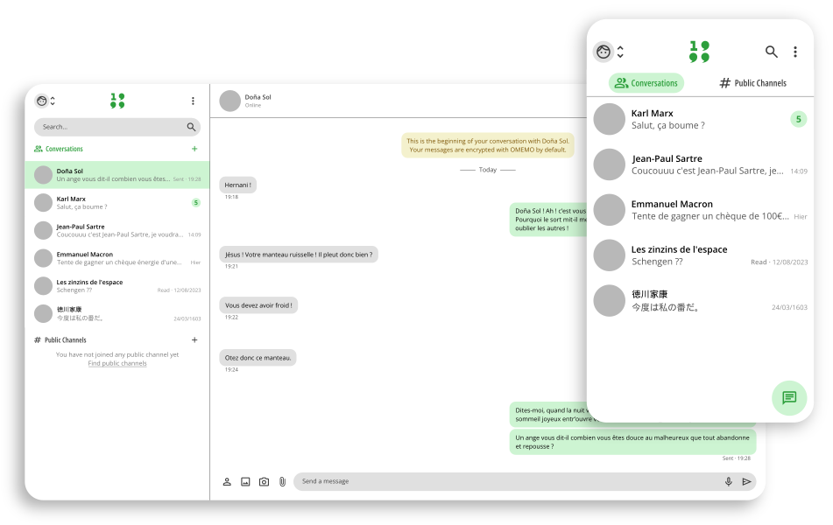Click the image gallery icon in message bar
Screen dimensions: 833x525
(245, 481)
